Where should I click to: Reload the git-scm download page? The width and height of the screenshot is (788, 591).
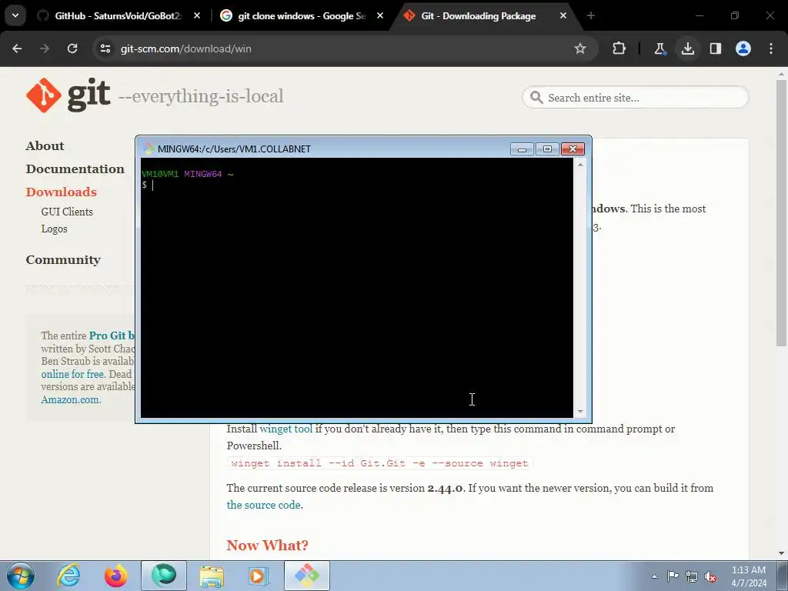pyautogui.click(x=72, y=48)
